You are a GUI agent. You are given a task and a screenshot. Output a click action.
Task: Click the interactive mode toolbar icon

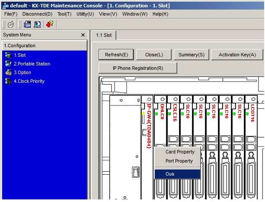11,24
